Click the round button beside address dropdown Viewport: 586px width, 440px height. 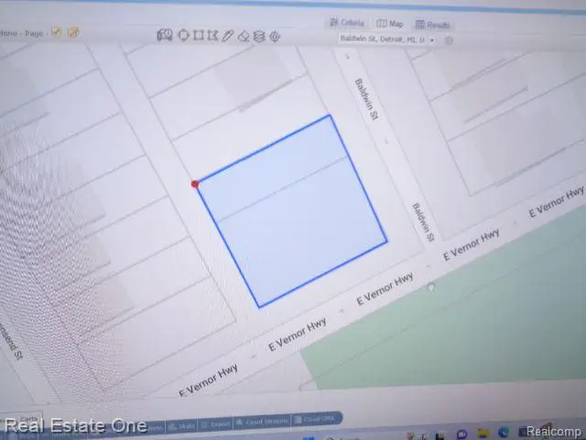(x=449, y=40)
